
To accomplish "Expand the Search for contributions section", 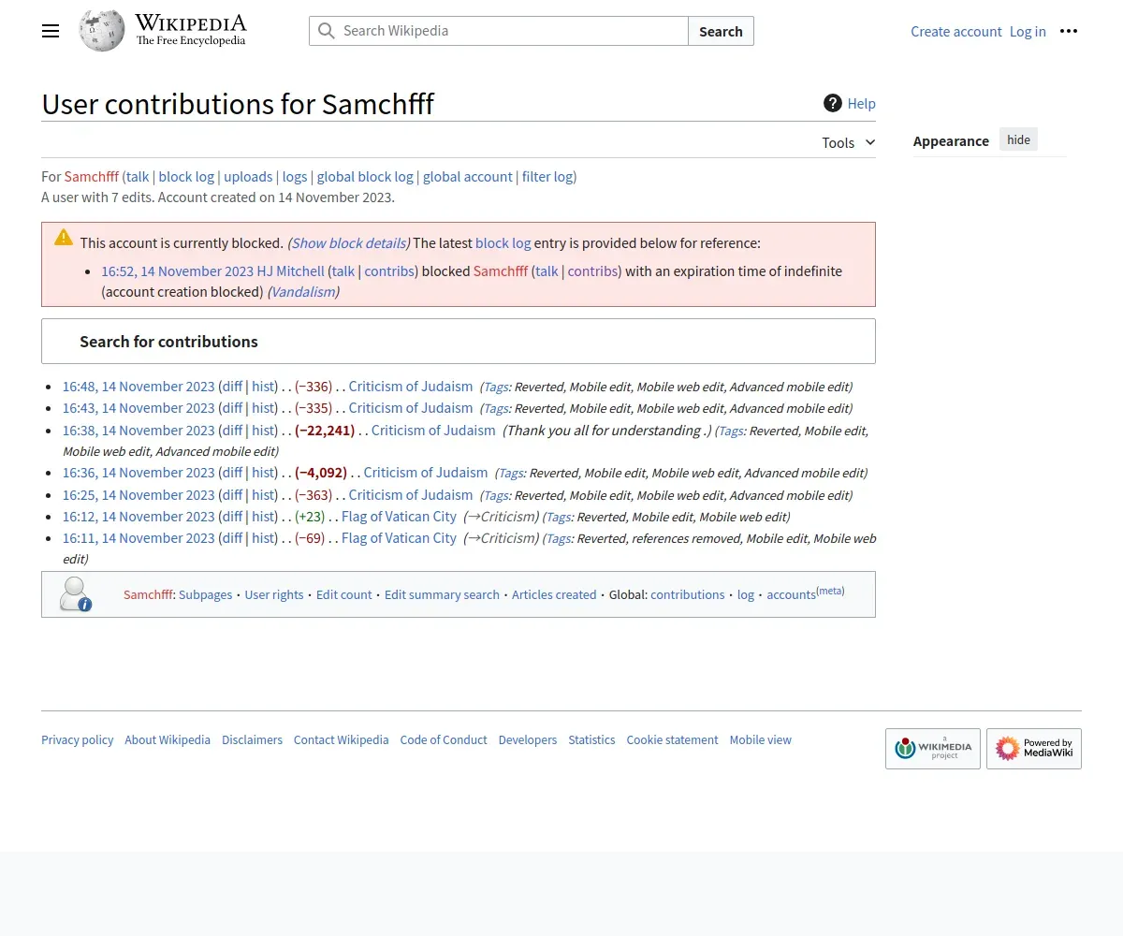I will coord(459,342).
